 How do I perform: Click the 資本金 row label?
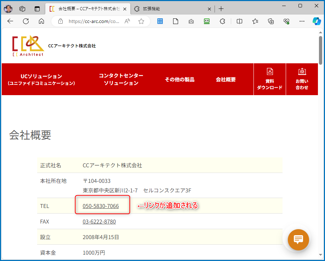[x=48, y=253]
